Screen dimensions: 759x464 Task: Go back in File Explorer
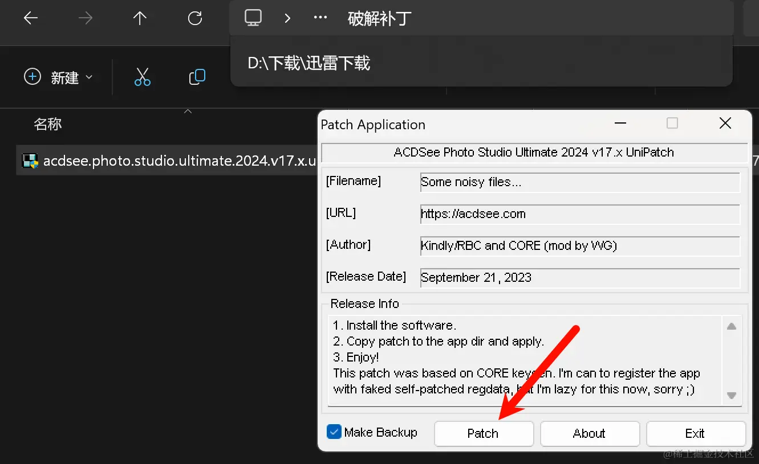point(31,18)
